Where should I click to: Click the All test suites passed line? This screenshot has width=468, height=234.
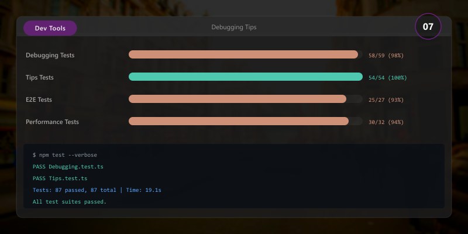click(70, 202)
